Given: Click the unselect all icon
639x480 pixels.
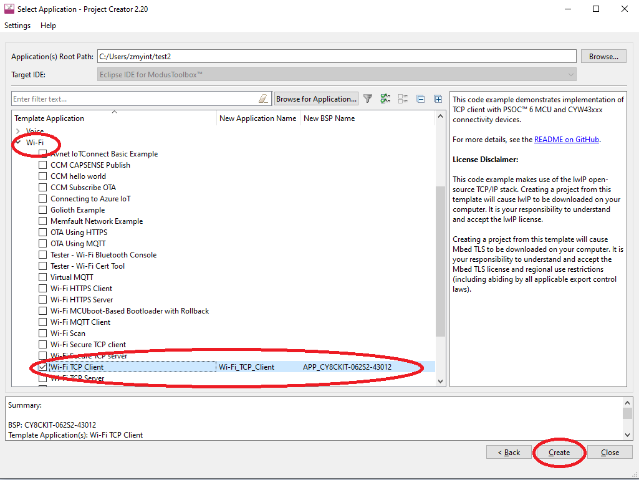Looking at the screenshot, I should [403, 98].
